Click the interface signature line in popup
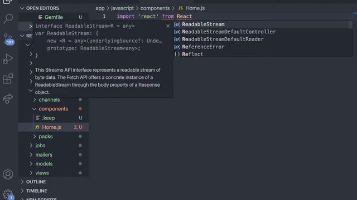Viewport: 357px width, 200px height. [85, 26]
